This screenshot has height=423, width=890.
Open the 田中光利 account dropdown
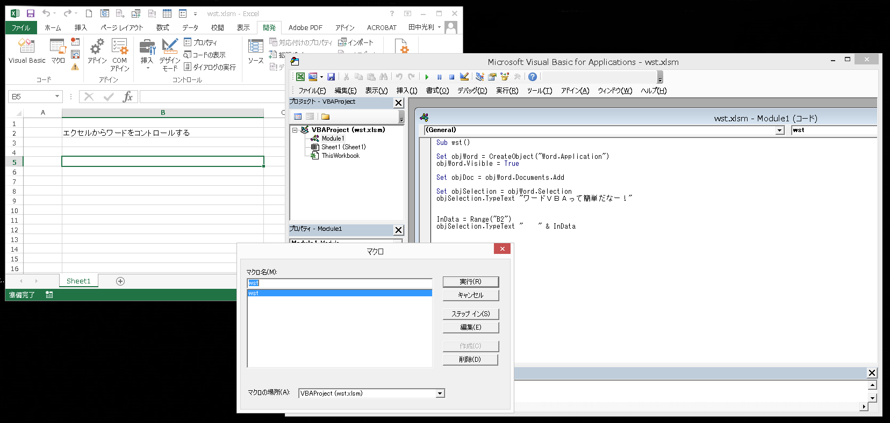click(x=425, y=27)
